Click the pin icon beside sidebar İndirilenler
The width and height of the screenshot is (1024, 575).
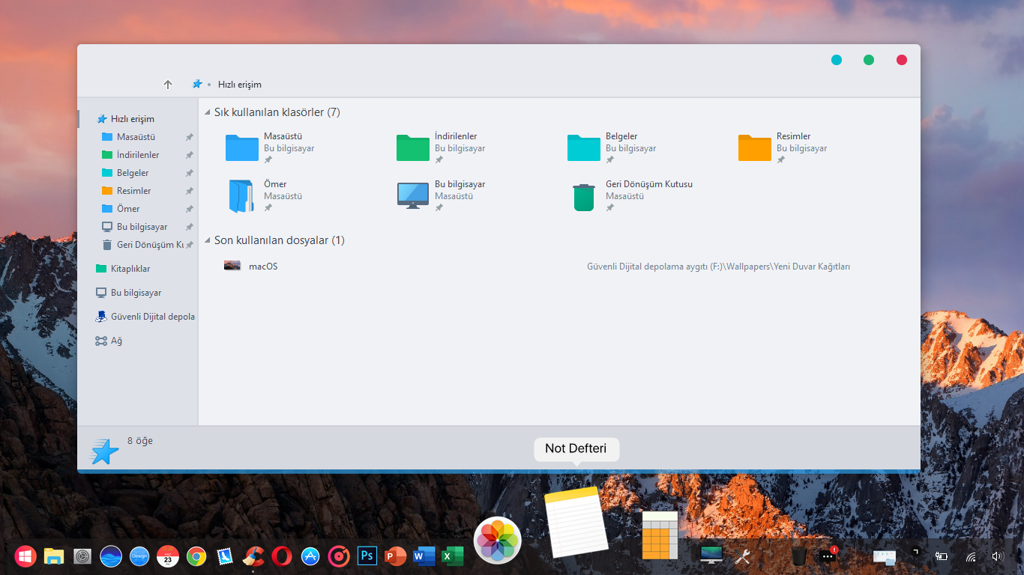[190, 155]
